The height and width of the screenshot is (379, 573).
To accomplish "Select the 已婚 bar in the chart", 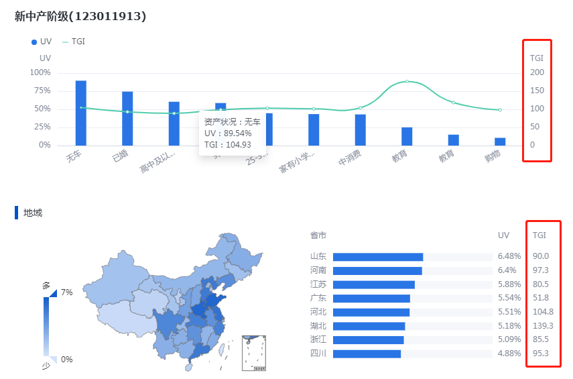I will pos(127,118).
